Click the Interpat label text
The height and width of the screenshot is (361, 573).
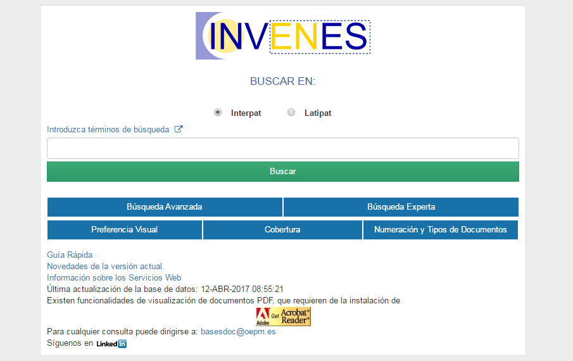click(x=246, y=113)
